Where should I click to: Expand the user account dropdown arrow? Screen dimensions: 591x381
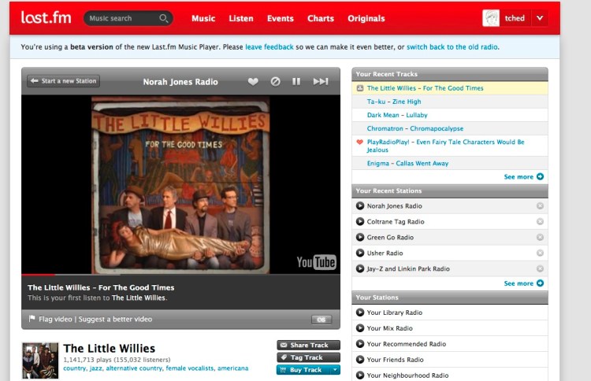click(540, 18)
